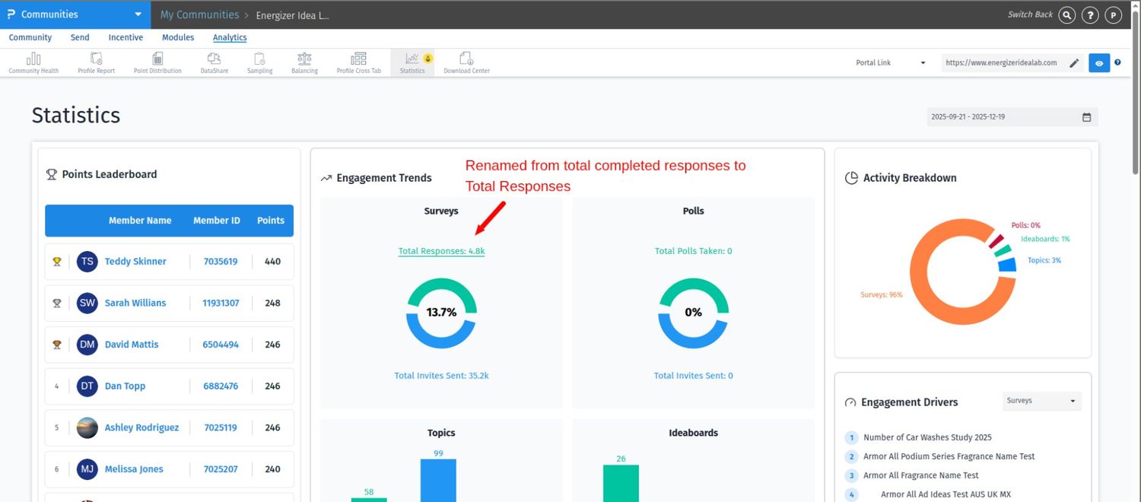Open the Balancing tool
The image size is (1141, 502).
click(x=304, y=62)
